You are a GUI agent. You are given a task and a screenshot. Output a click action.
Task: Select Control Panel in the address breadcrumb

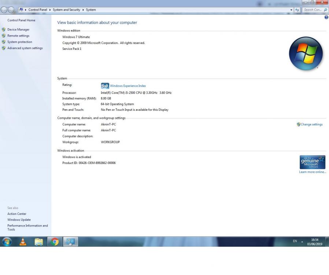pos(38,10)
